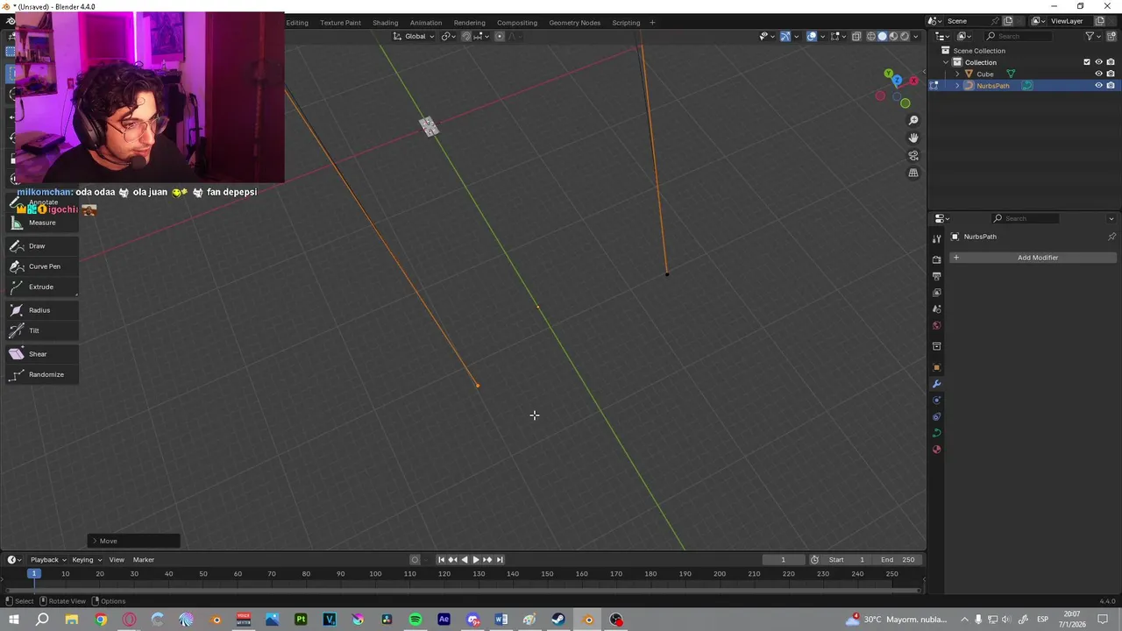This screenshot has height=631, width=1122.
Task: Select the Measure tool
Action: pyautogui.click(x=42, y=223)
